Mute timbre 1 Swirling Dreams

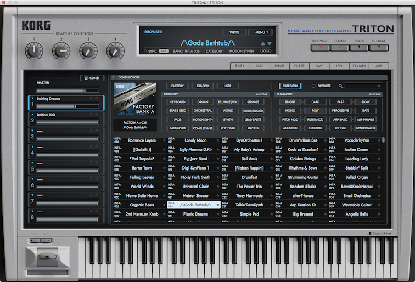97,98
